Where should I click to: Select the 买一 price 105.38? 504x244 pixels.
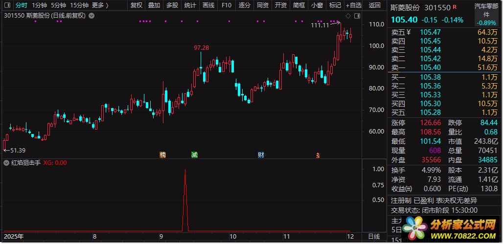431,77
